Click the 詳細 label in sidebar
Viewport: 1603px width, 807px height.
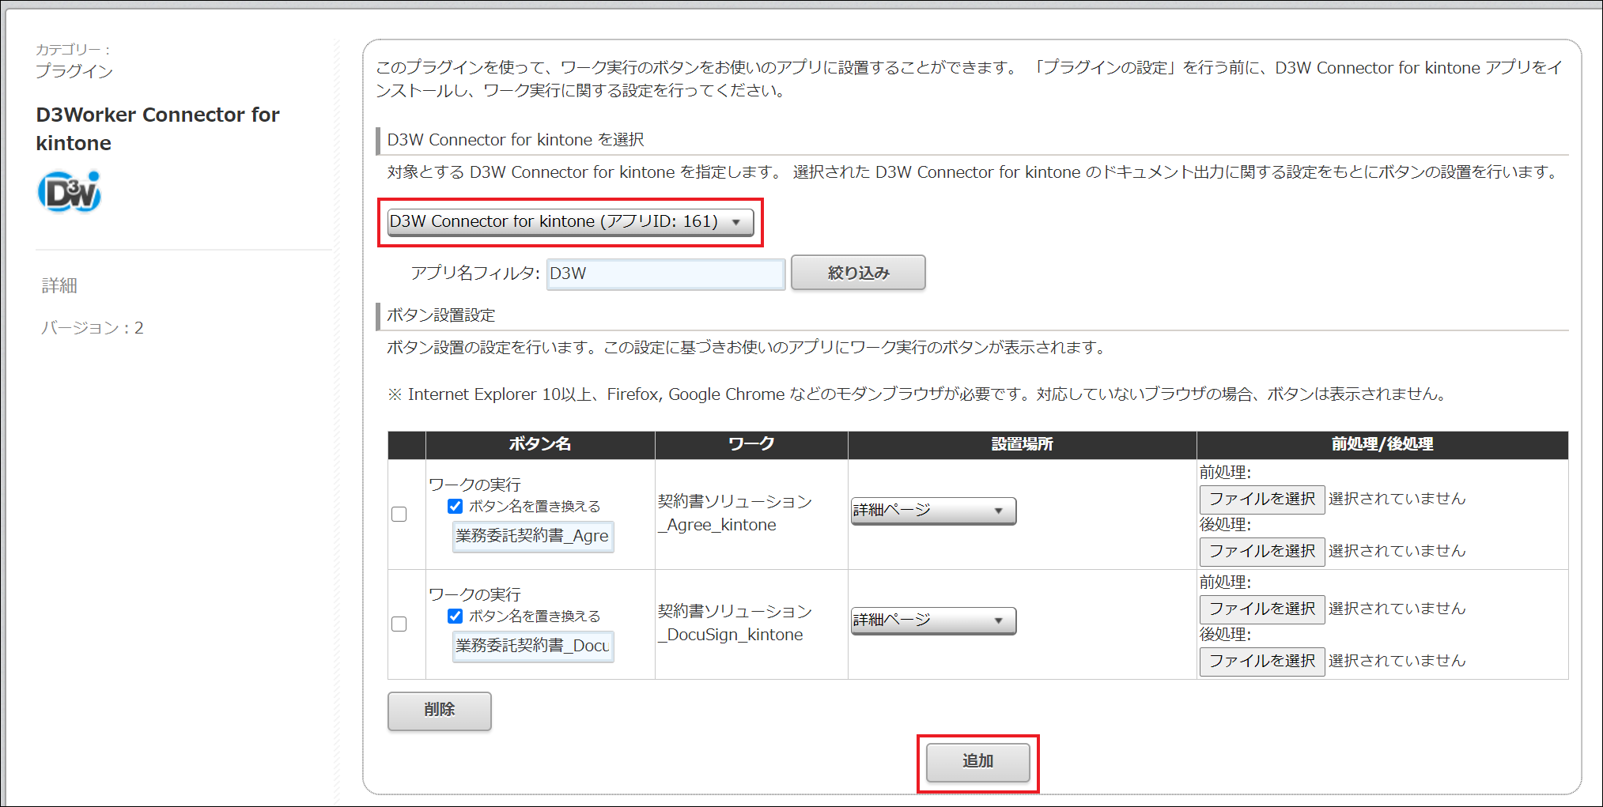(59, 285)
